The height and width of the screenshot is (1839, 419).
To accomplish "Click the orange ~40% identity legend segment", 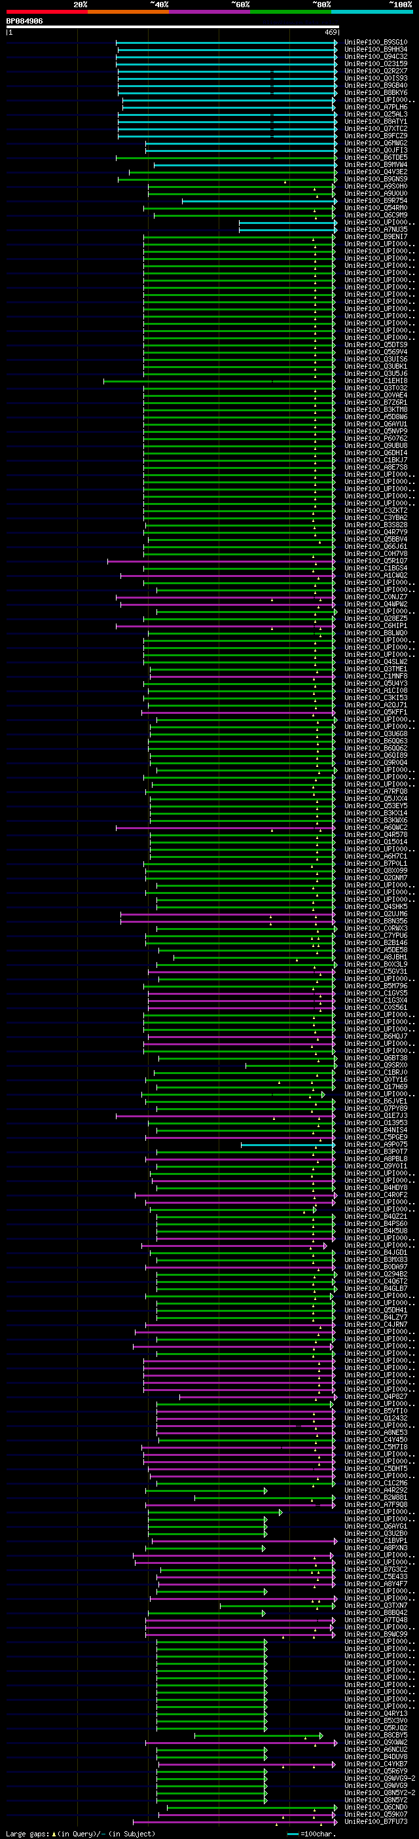I will [128, 11].
